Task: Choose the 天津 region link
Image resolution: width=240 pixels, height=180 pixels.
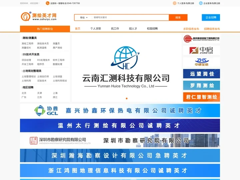Action: (x=39, y=93)
